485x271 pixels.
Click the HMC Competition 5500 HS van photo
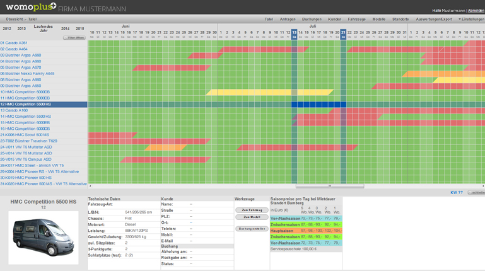(44, 238)
